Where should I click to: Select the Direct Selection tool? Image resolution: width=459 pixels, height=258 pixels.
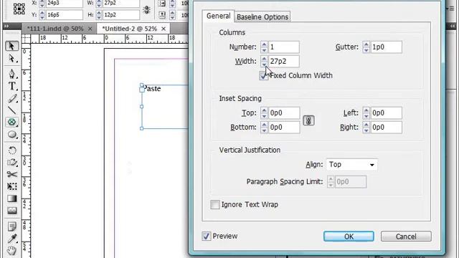tap(11, 59)
